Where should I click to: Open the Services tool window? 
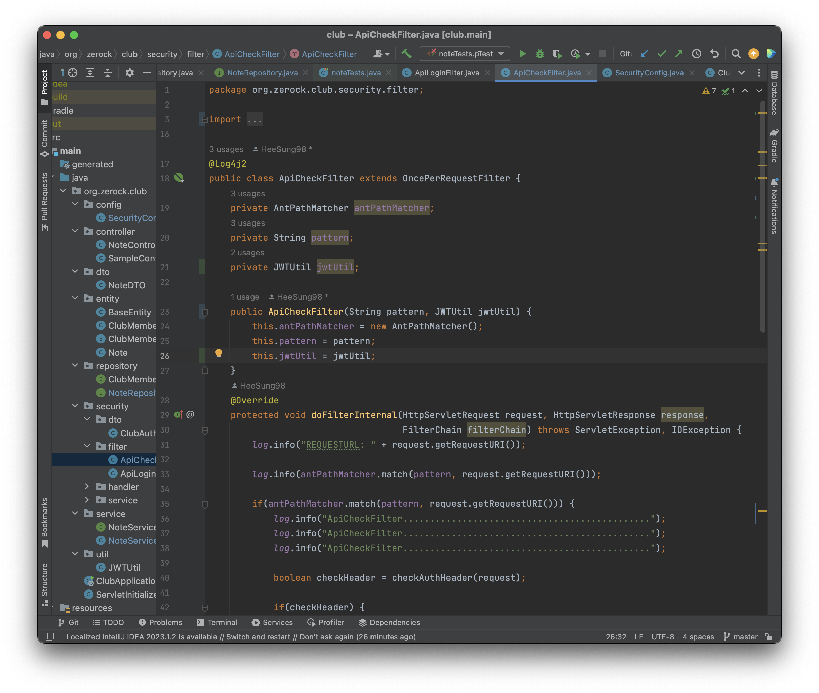click(272, 622)
